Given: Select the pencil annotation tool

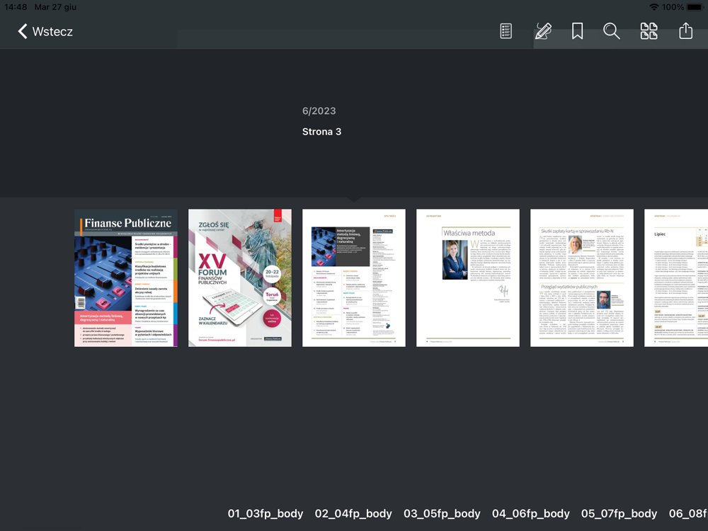Looking at the screenshot, I should pyautogui.click(x=543, y=31).
